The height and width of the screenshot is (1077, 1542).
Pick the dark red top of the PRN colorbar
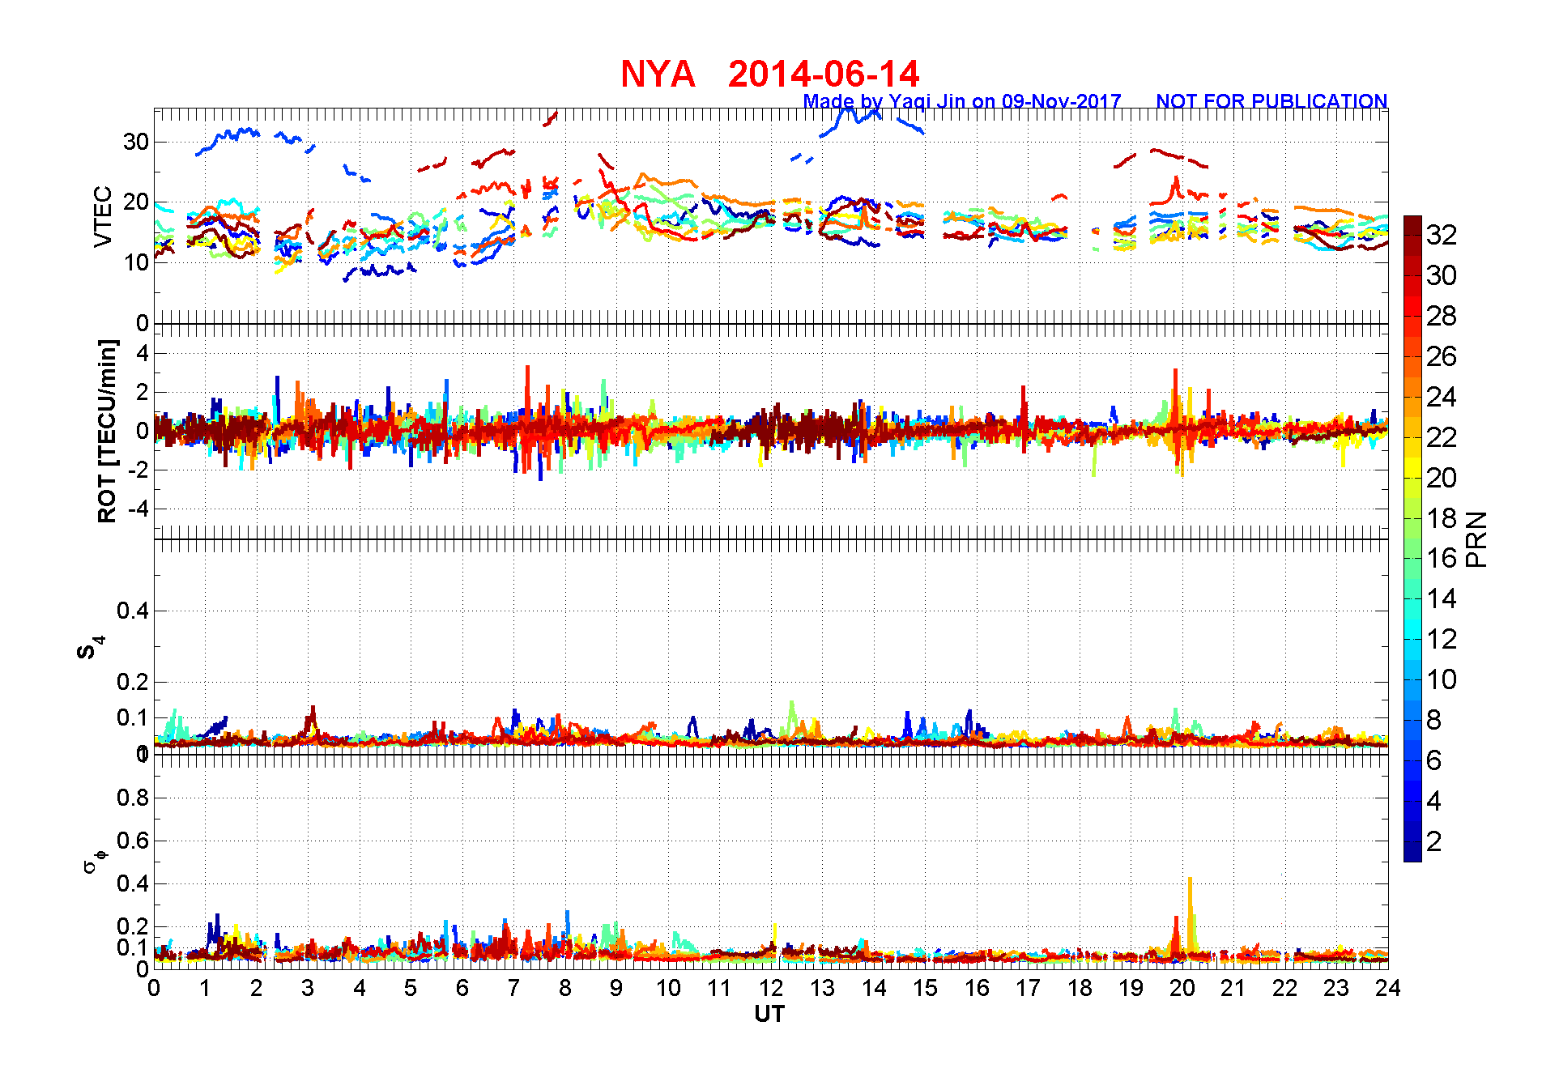click(1412, 225)
